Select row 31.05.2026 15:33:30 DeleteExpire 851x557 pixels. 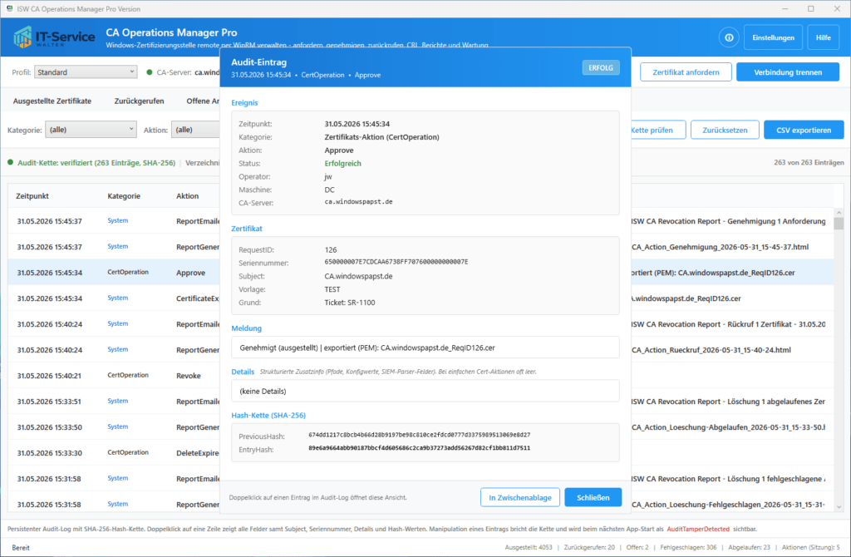click(x=114, y=453)
